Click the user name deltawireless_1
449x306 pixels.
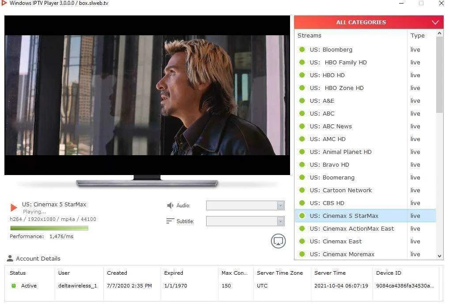click(78, 286)
